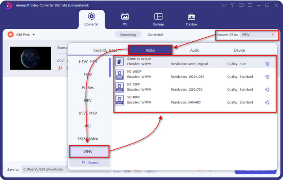
Task: Open the Recently Used format tab
Action: [x=105, y=50]
